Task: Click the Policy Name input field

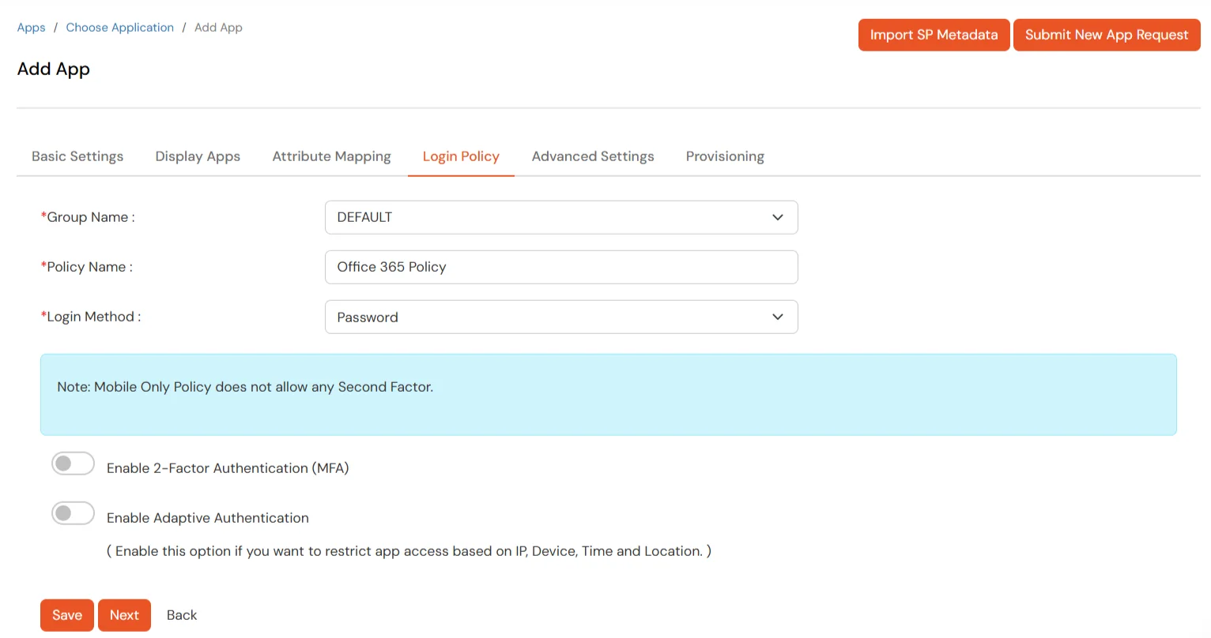Action: coord(561,267)
